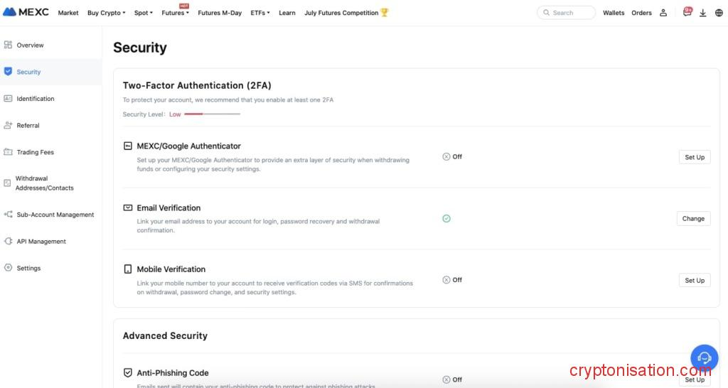Screen dimensions: 728x388
Task: Open Identification in the sidebar
Action: [36, 99]
